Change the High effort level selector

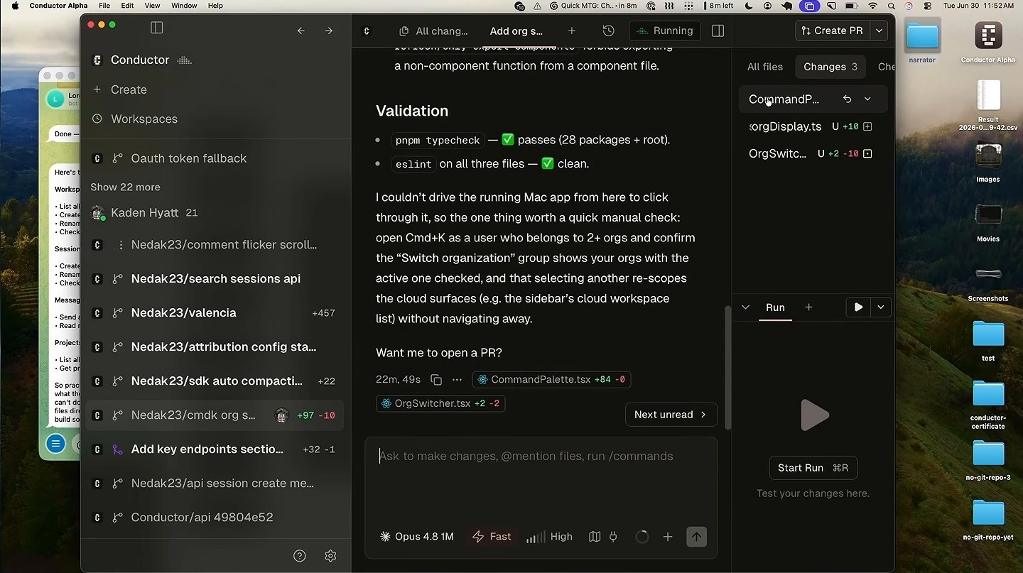click(x=549, y=537)
